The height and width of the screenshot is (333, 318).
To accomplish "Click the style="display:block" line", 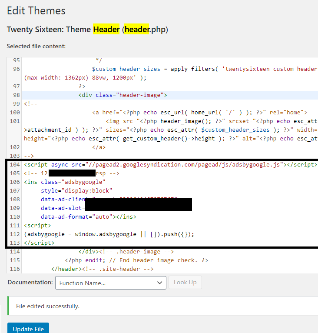I will coord(76,191).
